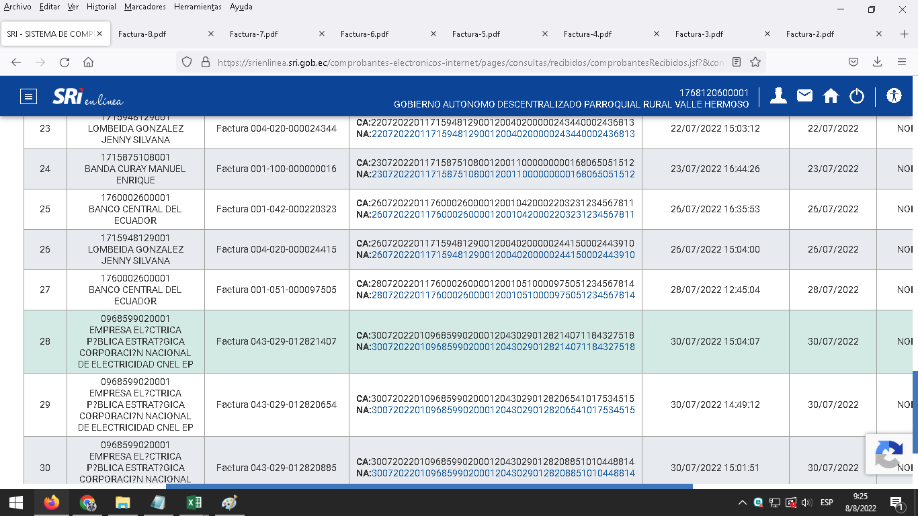Open the SRI hamburger menu

coord(28,96)
